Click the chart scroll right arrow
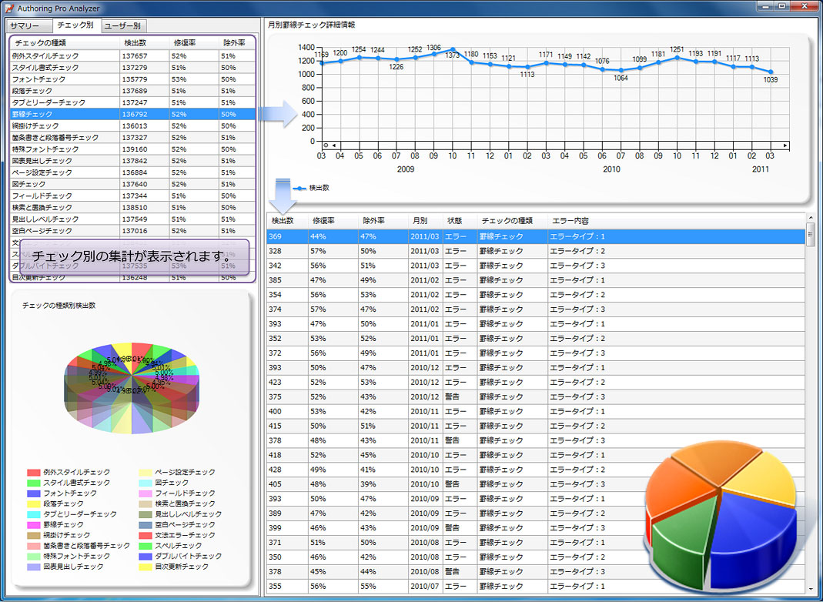This screenshot has height=602, width=823. 785,145
